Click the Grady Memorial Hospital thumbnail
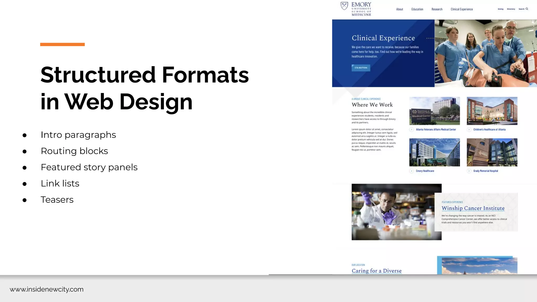This screenshot has width=537, height=302. point(492,152)
